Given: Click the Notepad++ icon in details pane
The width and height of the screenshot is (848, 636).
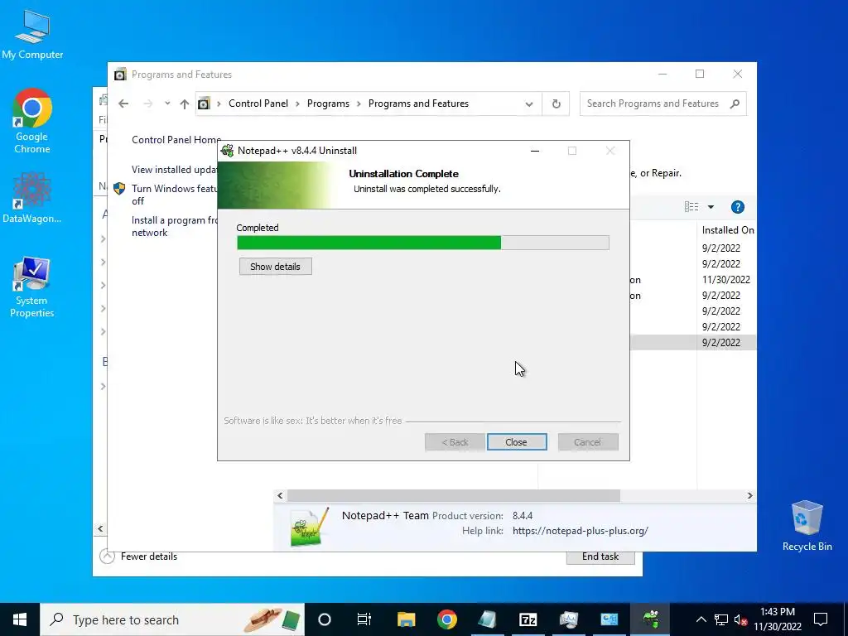Looking at the screenshot, I should pos(309,528).
